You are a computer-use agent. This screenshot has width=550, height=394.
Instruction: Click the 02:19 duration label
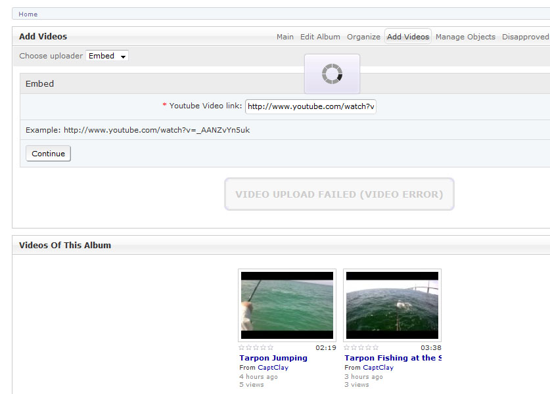tap(325, 348)
